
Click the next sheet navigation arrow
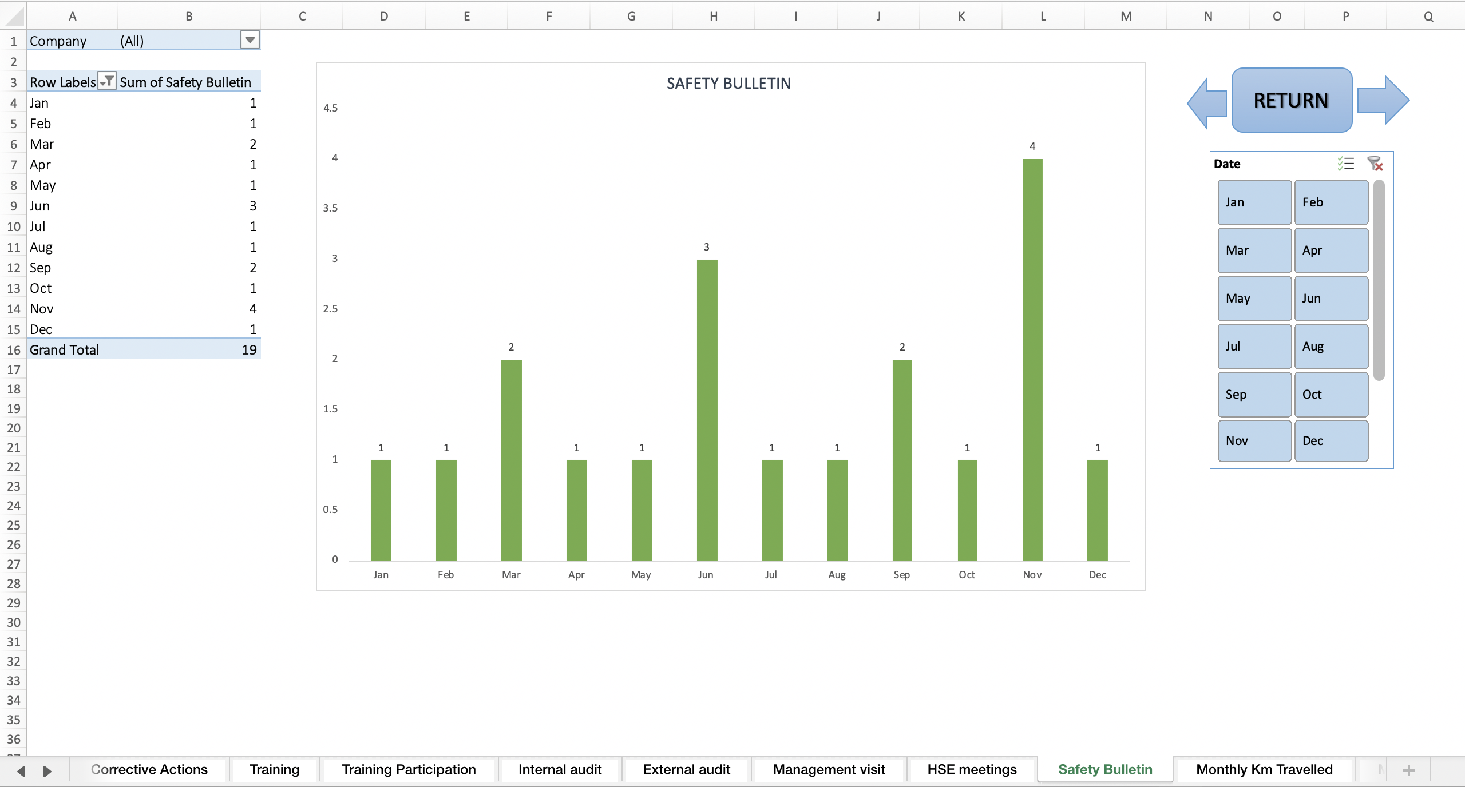[x=47, y=770]
